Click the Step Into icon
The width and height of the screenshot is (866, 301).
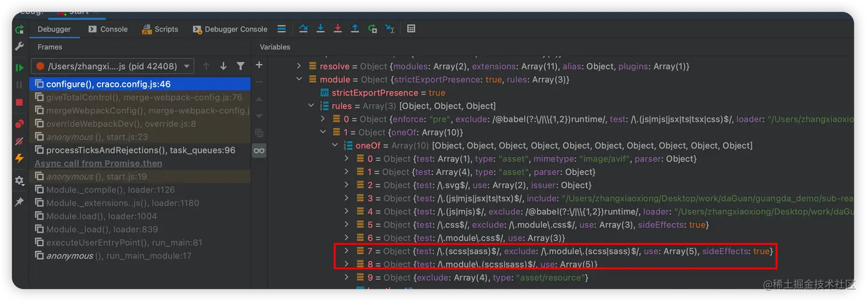pos(321,29)
